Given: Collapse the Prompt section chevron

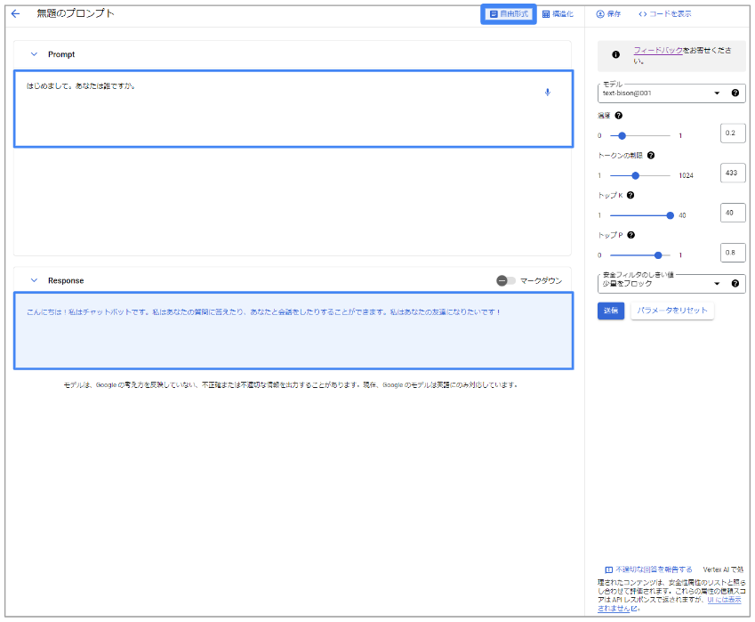Looking at the screenshot, I should [34, 54].
